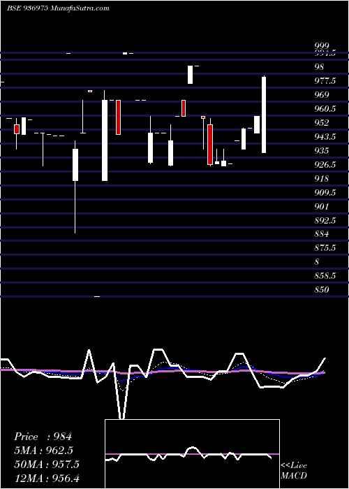Click the 858.5 price axis label
This screenshot has height=489, width=349.
coord(325,276)
